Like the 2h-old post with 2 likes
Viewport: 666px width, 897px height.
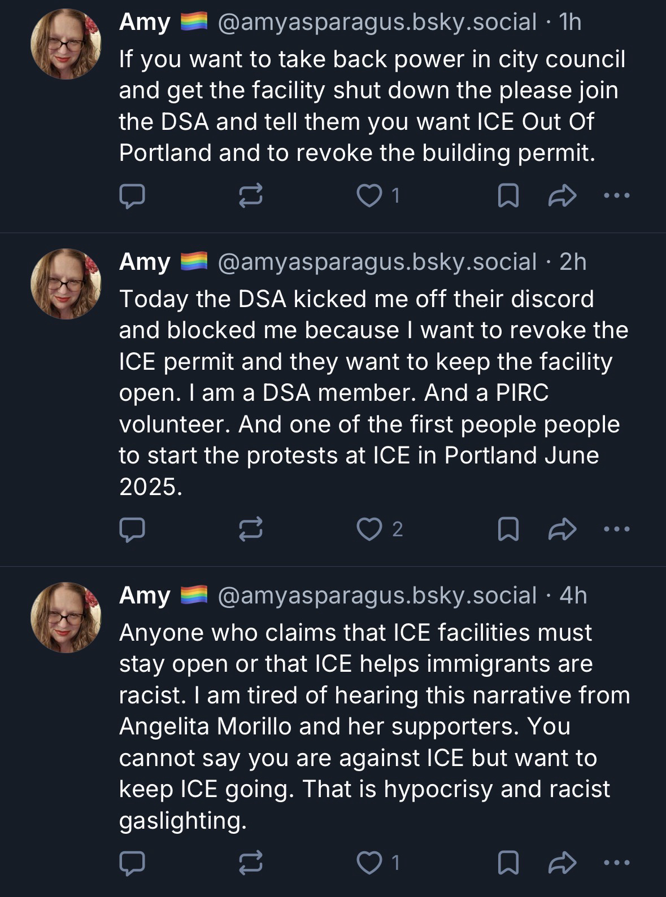pos(370,529)
